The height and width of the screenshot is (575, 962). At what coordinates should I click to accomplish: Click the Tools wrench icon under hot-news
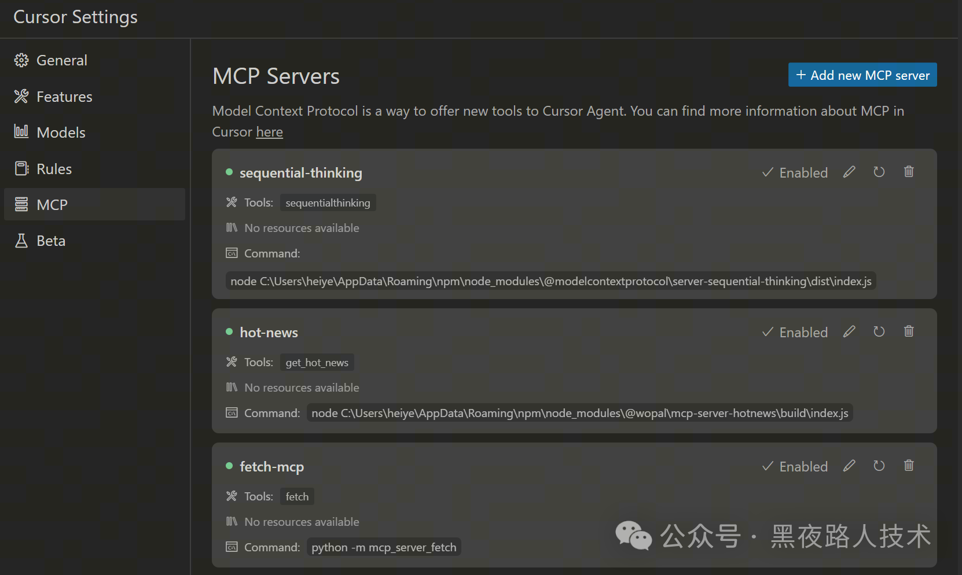pyautogui.click(x=232, y=362)
